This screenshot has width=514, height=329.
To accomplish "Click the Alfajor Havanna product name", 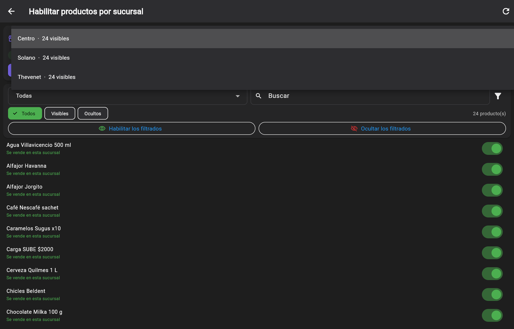I will tap(26, 166).
